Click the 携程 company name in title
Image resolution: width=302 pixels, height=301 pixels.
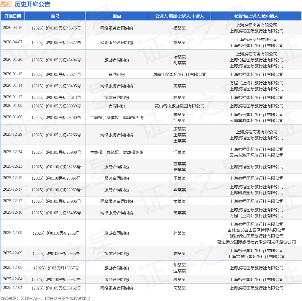pos(6,4)
